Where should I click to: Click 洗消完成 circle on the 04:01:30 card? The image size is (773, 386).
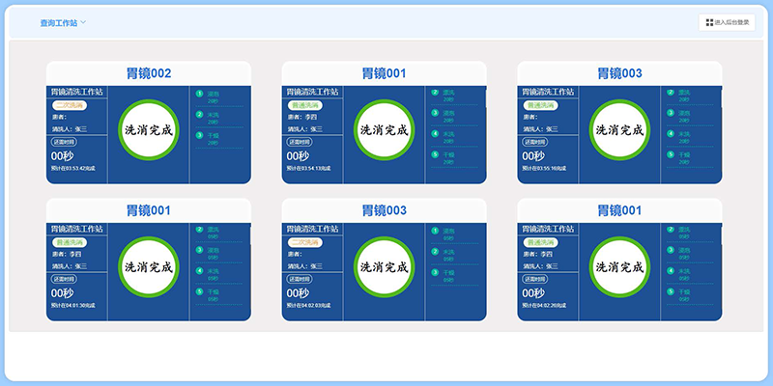click(149, 267)
